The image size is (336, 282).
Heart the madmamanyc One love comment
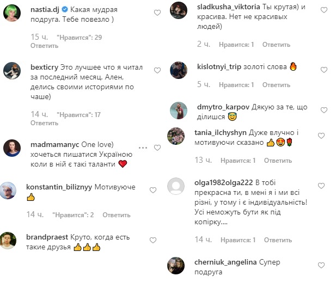pos(157,148)
